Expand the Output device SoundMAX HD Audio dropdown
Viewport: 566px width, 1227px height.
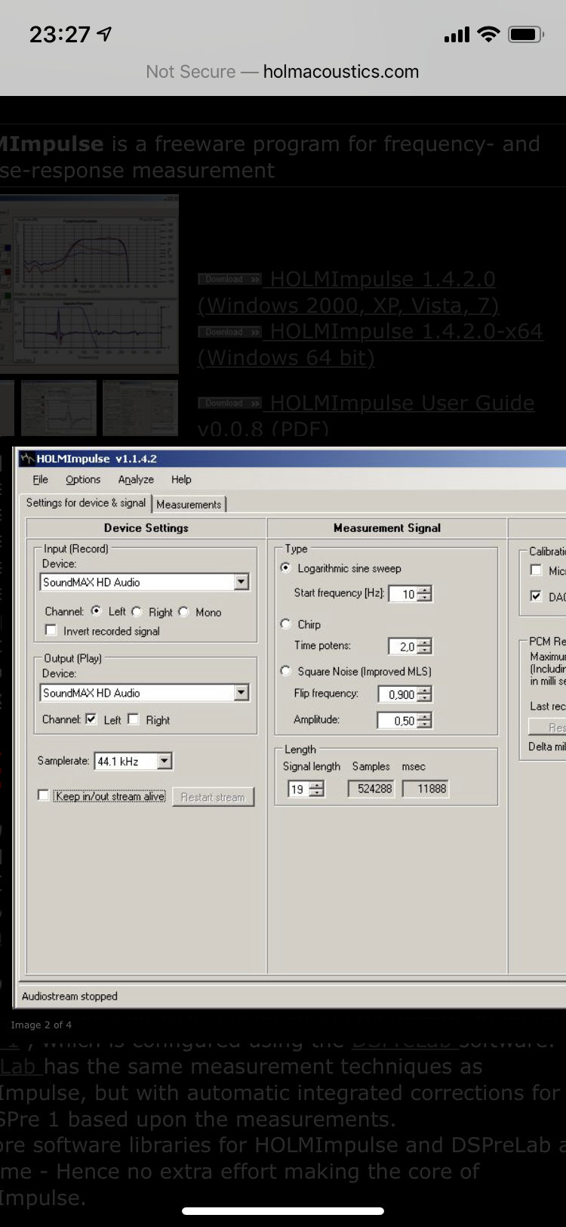point(241,692)
